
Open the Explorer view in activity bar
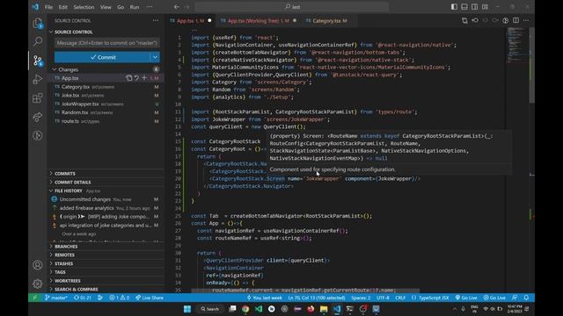pos(37,24)
